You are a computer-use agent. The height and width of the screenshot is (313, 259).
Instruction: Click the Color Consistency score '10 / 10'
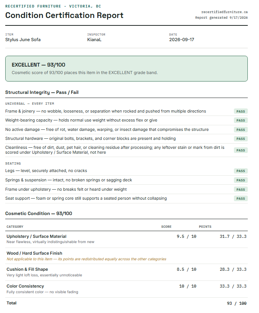[188, 286]
